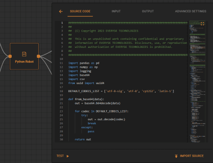The width and height of the screenshot is (213, 163).
Task: Click the 'This is an unpublished work' comment
Action: click(x=126, y=39)
